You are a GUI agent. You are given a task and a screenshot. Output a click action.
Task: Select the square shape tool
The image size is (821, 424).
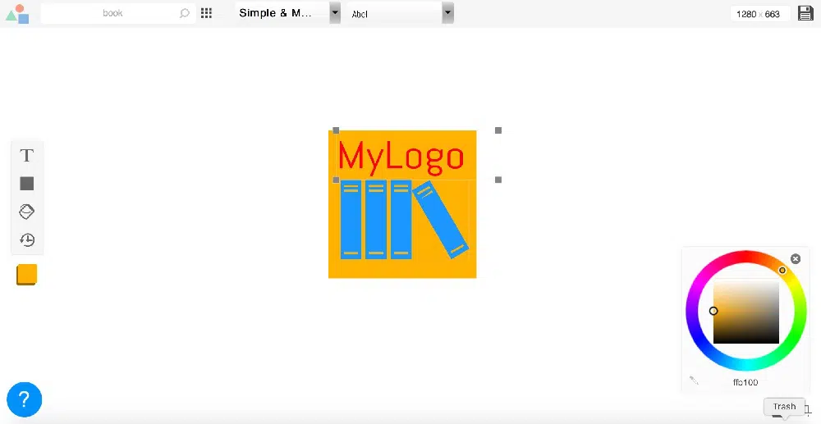pyautogui.click(x=27, y=184)
